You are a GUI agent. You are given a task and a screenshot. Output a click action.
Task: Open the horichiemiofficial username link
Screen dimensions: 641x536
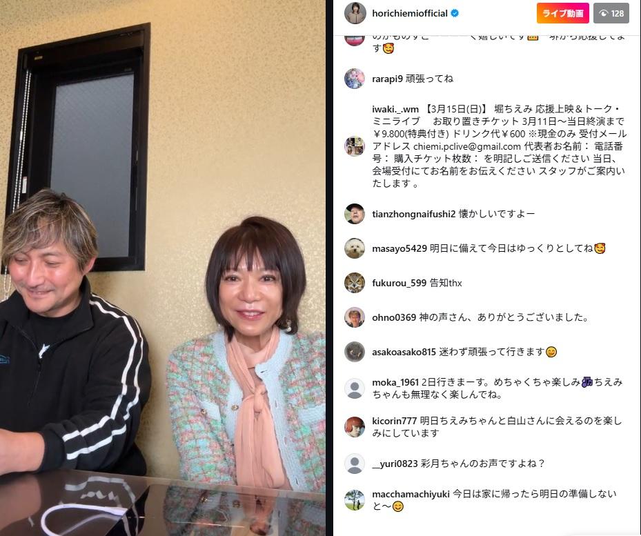[x=410, y=14]
